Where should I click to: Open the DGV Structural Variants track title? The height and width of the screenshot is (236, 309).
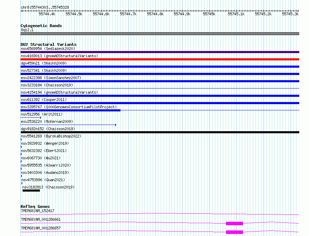pos(49,44)
